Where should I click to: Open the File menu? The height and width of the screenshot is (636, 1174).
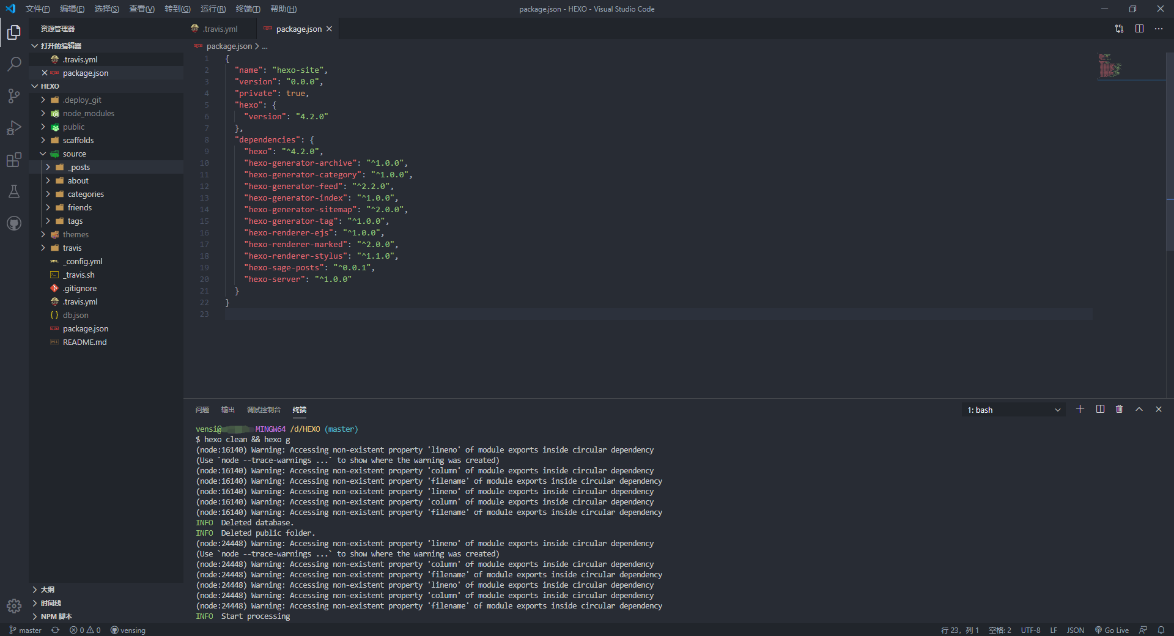point(37,9)
